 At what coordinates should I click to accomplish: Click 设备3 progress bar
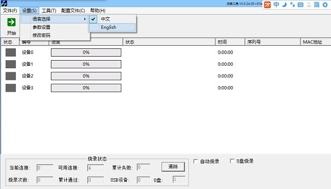(86, 88)
